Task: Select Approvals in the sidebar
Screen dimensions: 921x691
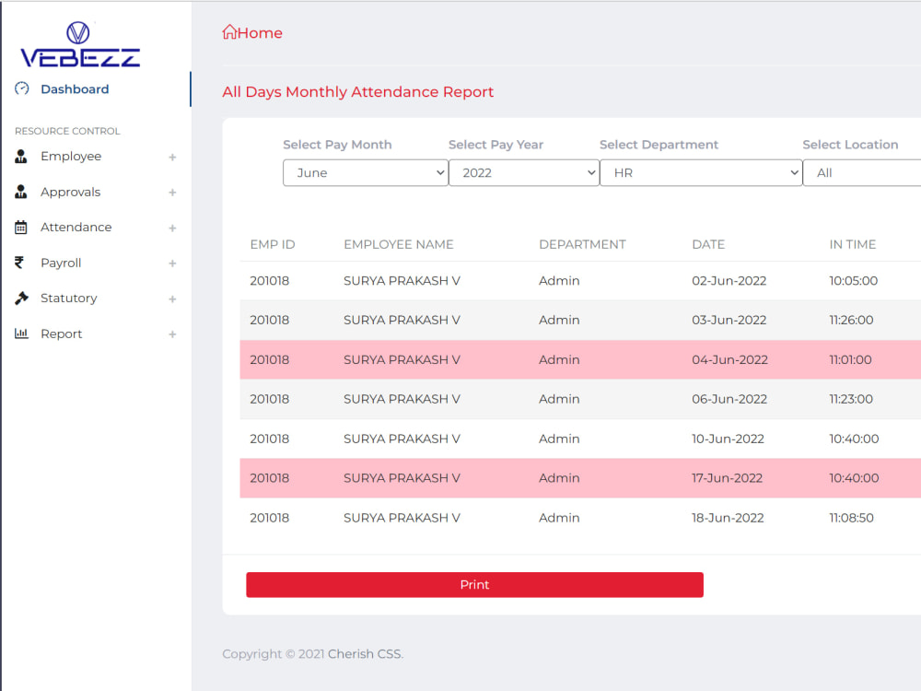Action: (71, 193)
